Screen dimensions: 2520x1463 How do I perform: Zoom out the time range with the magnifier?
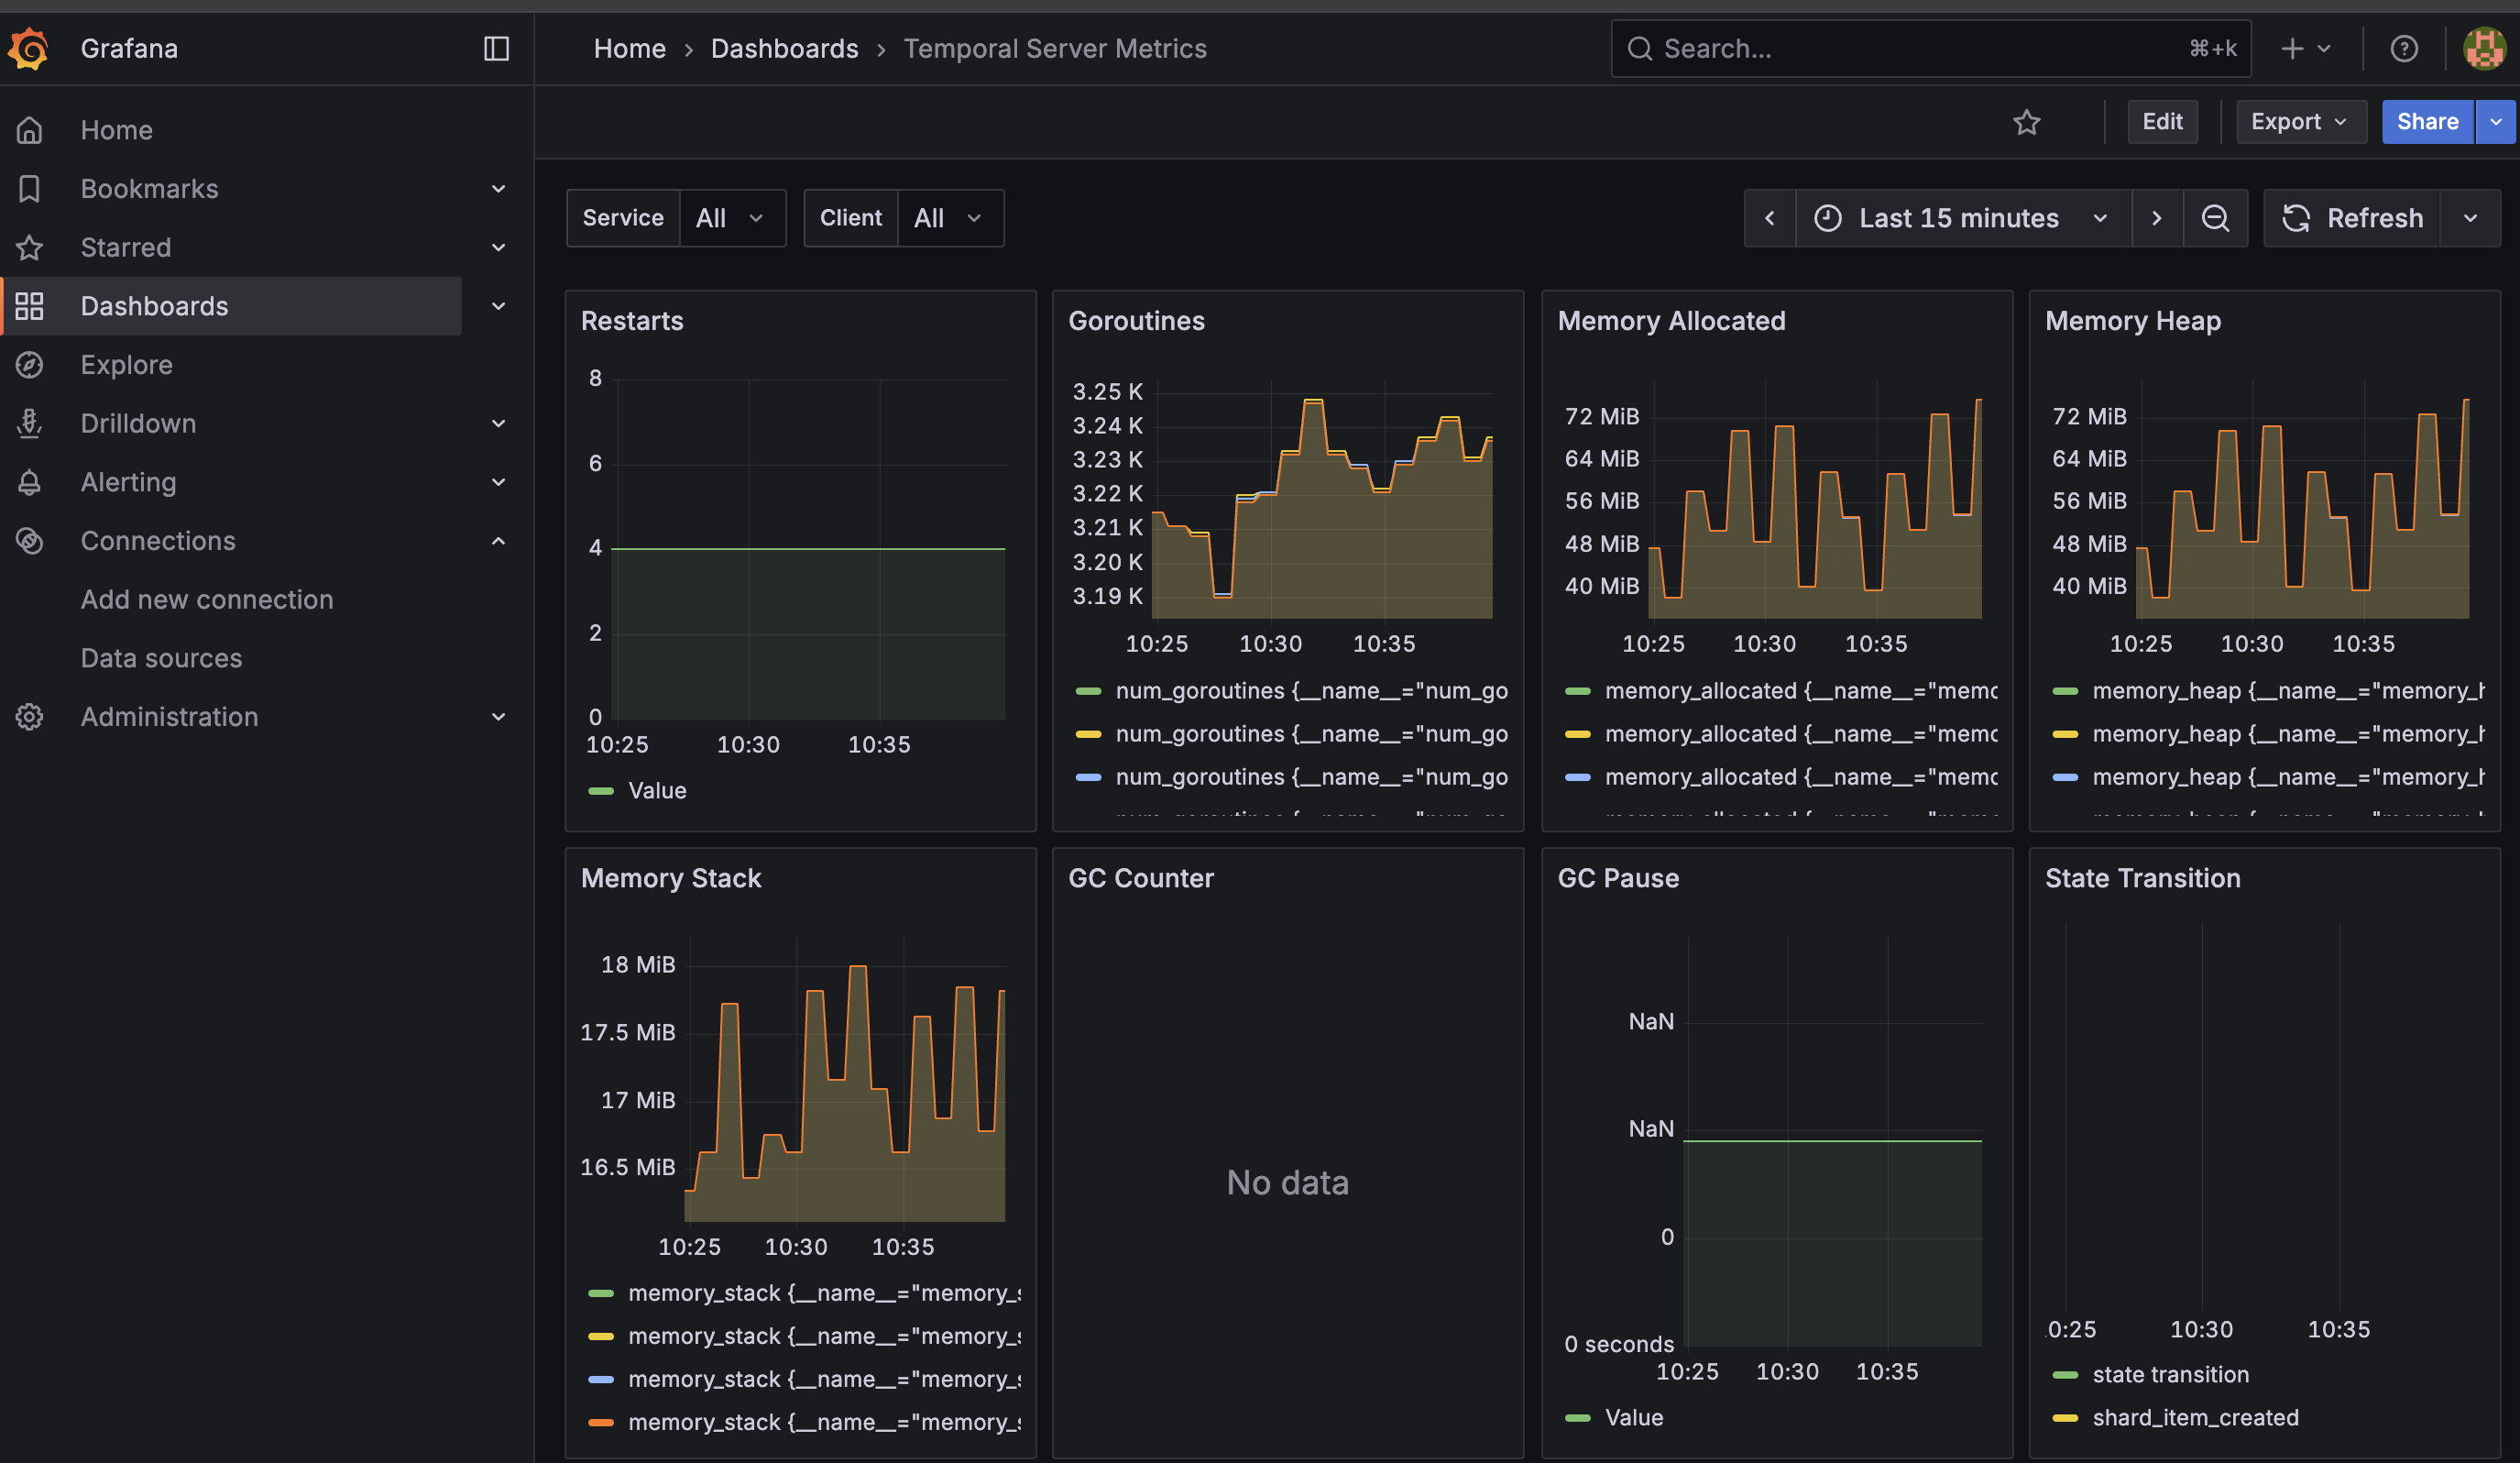pos(2216,218)
